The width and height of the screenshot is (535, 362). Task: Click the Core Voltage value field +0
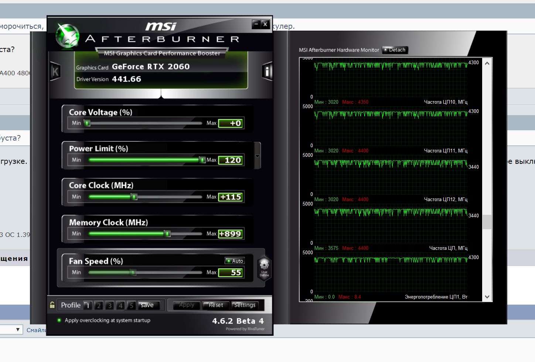231,123
